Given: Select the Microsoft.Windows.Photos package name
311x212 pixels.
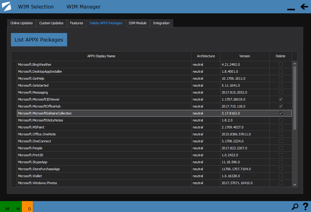Looking at the screenshot, I should 37,183.
